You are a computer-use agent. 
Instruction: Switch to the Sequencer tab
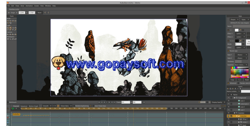[x=24, y=106]
